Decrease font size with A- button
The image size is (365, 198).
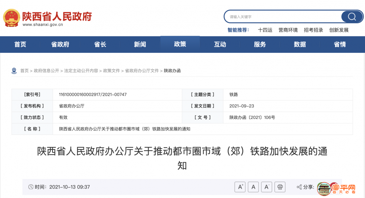266,187
